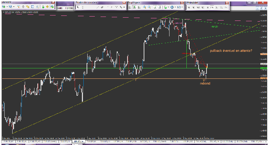Set periodicity to M1
This screenshot has width=269, height=145.
coord(189,8)
